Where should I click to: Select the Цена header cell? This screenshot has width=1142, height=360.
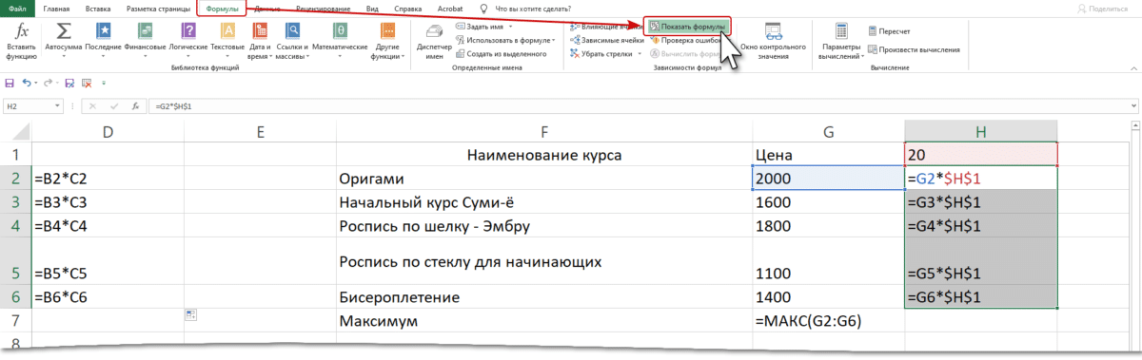(x=828, y=154)
